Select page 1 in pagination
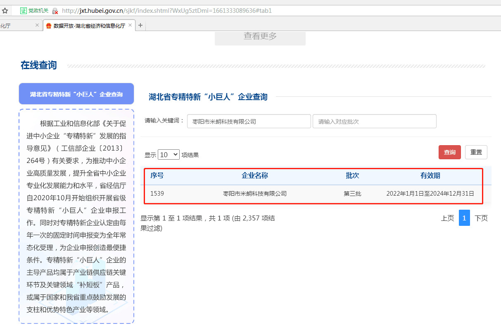Viewport: 501px width, 328px height. coord(464,218)
